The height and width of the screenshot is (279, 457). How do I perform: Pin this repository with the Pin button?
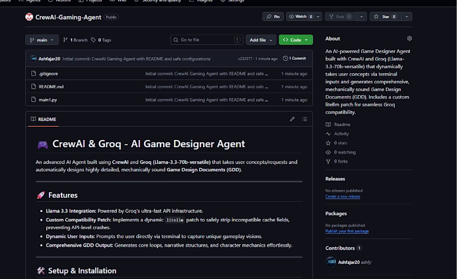[273, 16]
